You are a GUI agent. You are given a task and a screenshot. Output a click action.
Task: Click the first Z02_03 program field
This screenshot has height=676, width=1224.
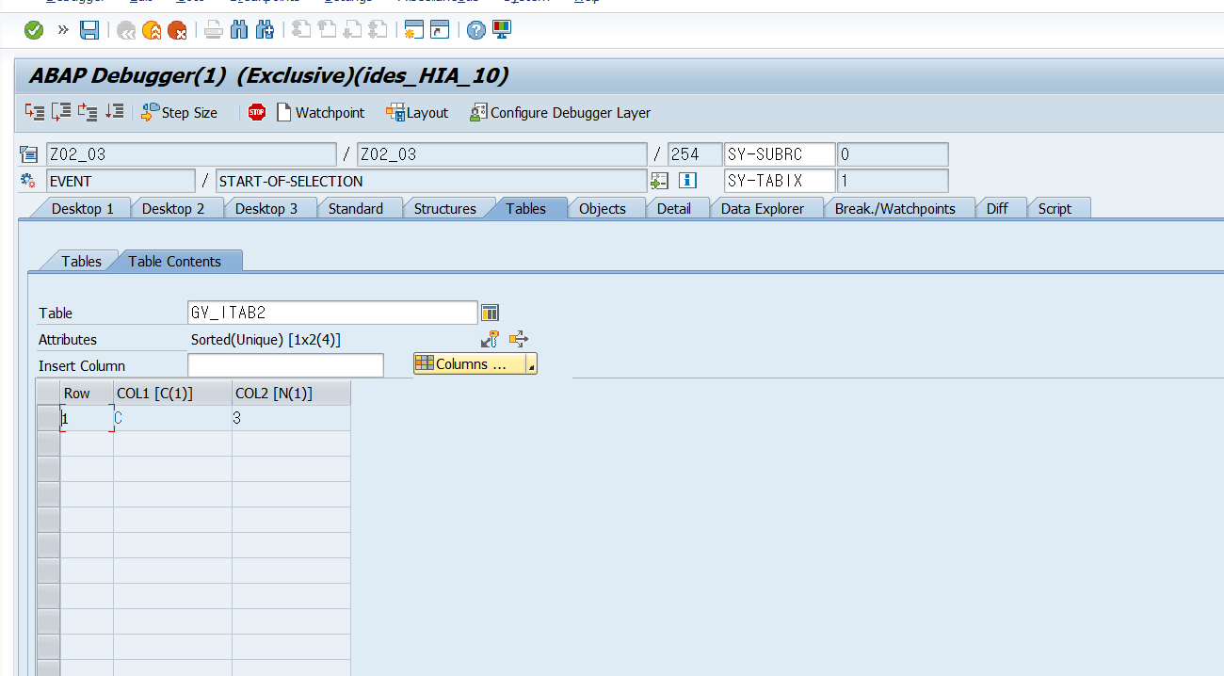click(x=191, y=154)
